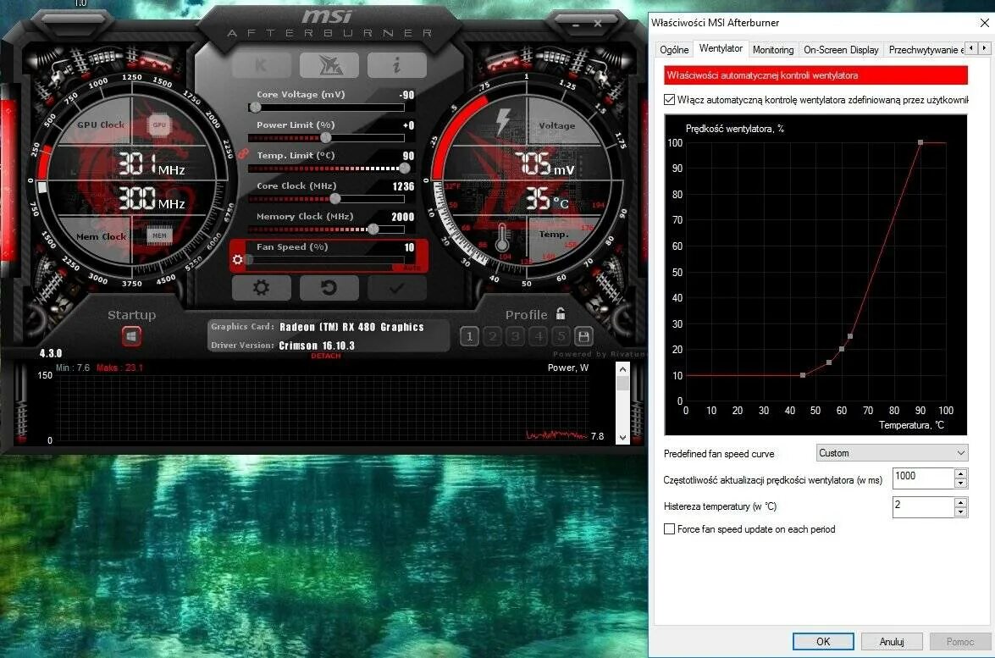
Task: Switch to the Przechwytywanie tab
Action: pos(926,49)
